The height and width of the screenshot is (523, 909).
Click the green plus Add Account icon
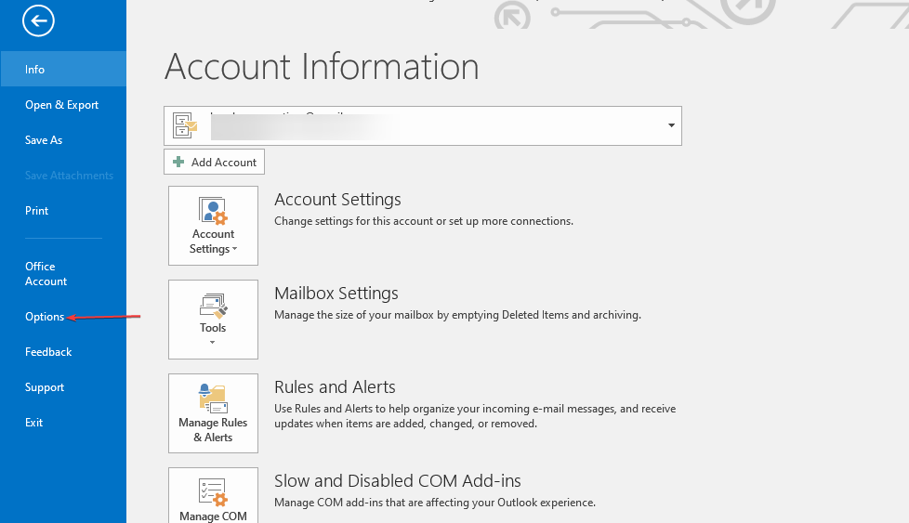(178, 162)
